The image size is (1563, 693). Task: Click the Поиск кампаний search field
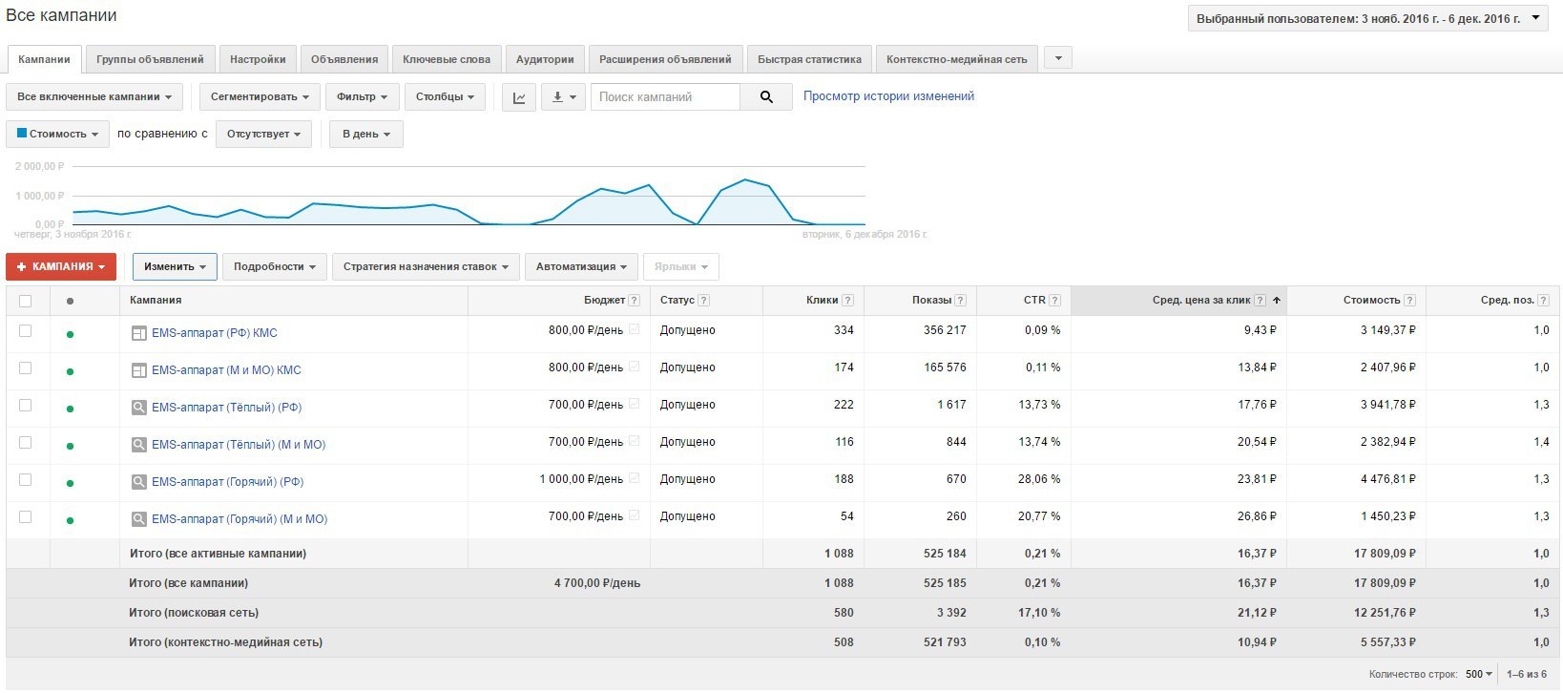pos(665,97)
